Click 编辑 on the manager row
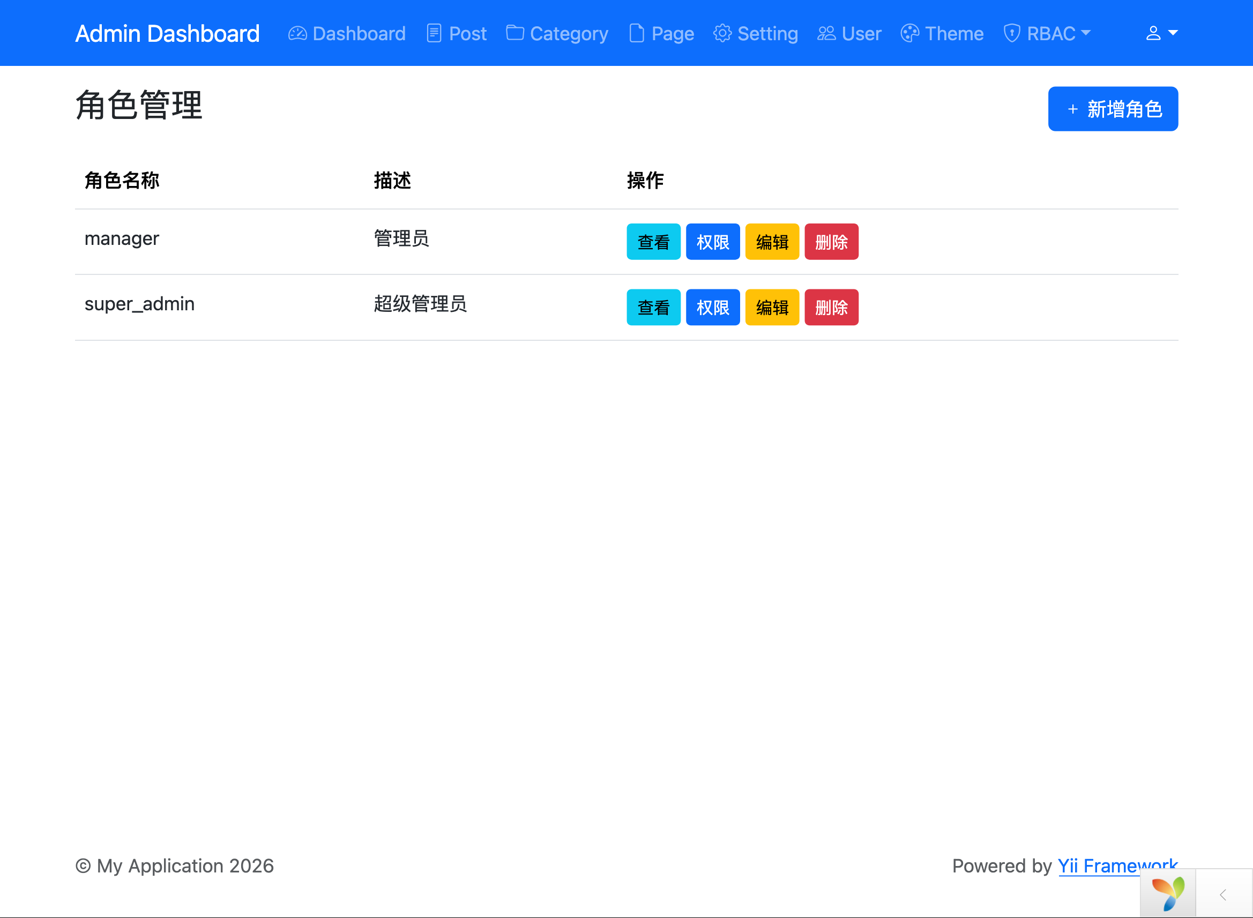 click(x=772, y=242)
